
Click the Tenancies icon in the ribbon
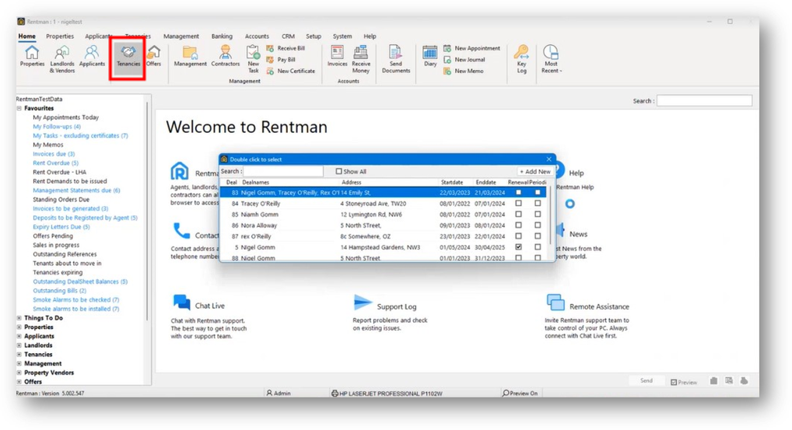128,55
